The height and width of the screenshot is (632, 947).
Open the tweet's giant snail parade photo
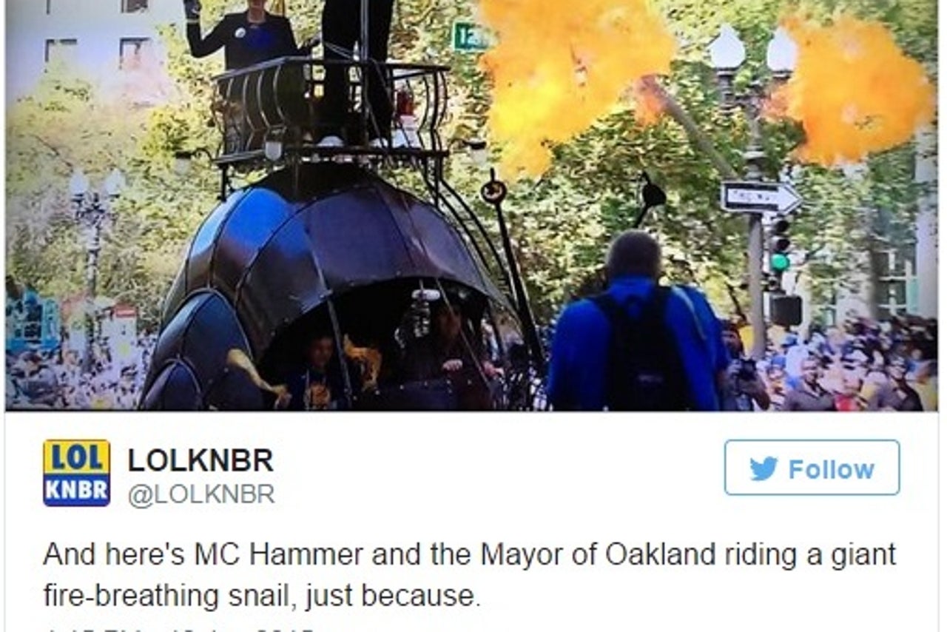(471, 205)
